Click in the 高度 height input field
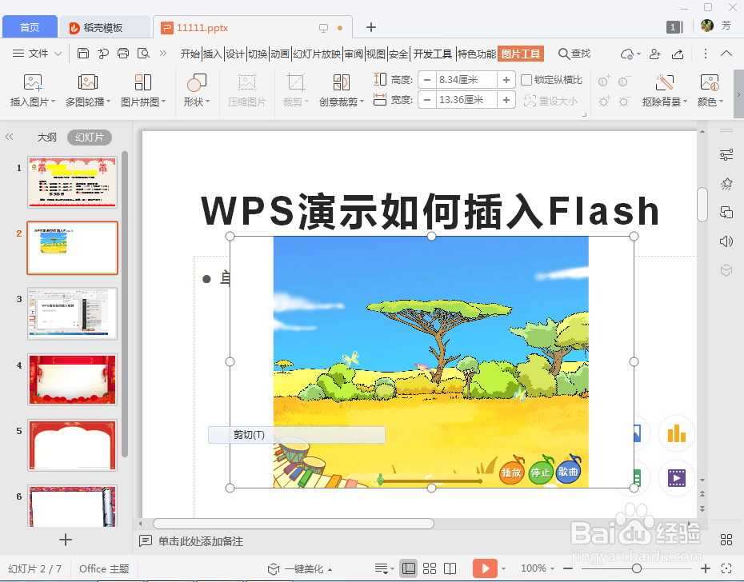 466,80
